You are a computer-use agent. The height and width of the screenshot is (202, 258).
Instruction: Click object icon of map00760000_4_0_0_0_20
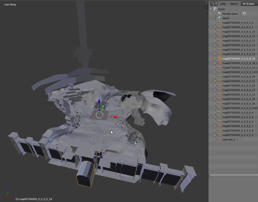pos(220,76)
